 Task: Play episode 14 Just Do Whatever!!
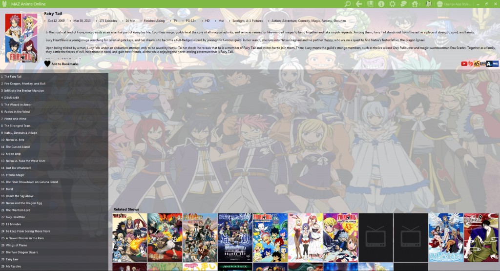[x=19, y=167]
